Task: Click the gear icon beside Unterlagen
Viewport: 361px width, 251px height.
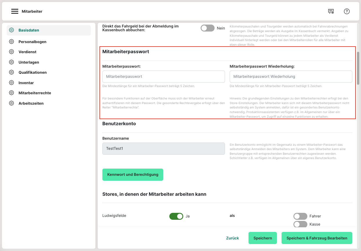Action: [12, 62]
